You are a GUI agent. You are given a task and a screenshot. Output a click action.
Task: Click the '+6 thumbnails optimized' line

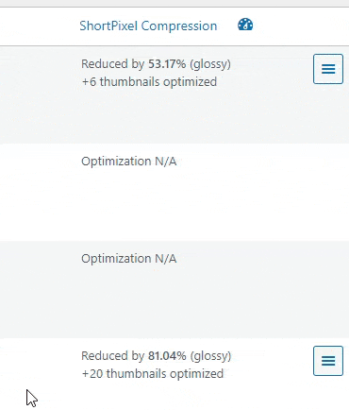click(x=149, y=82)
